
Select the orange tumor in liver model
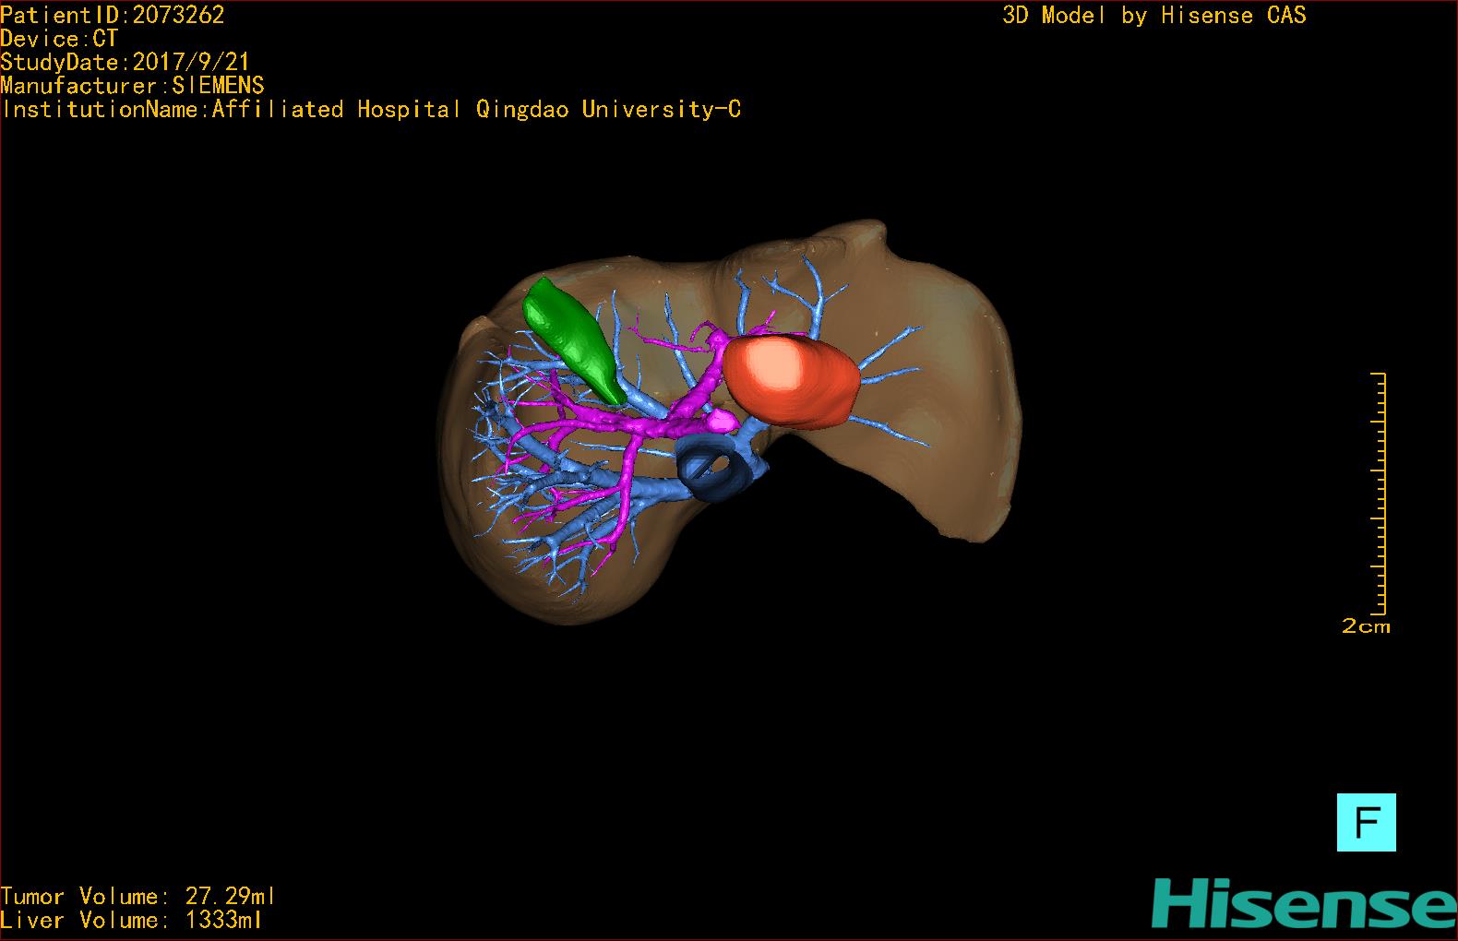792,380
